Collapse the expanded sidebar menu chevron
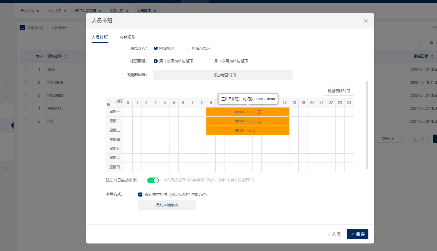Viewport: 437px width, 251px height. point(6,97)
